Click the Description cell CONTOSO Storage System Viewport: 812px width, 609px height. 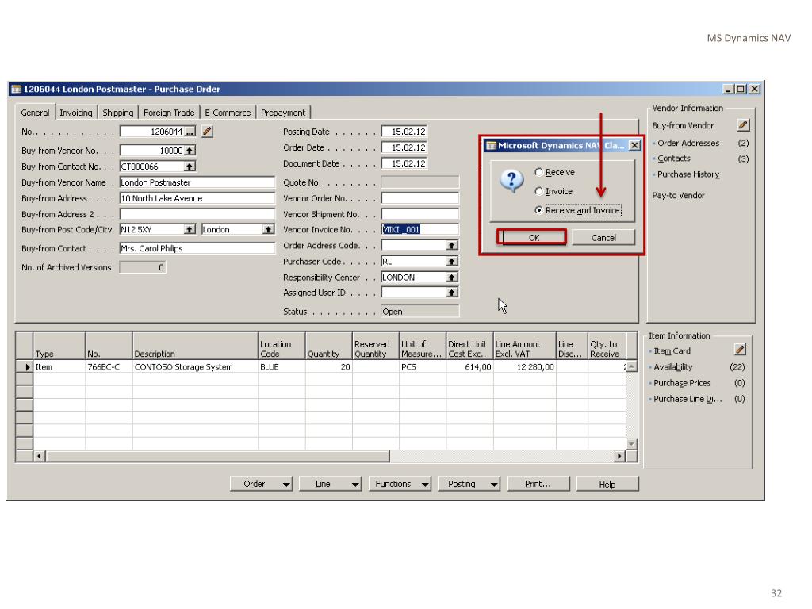pyautogui.click(x=195, y=366)
